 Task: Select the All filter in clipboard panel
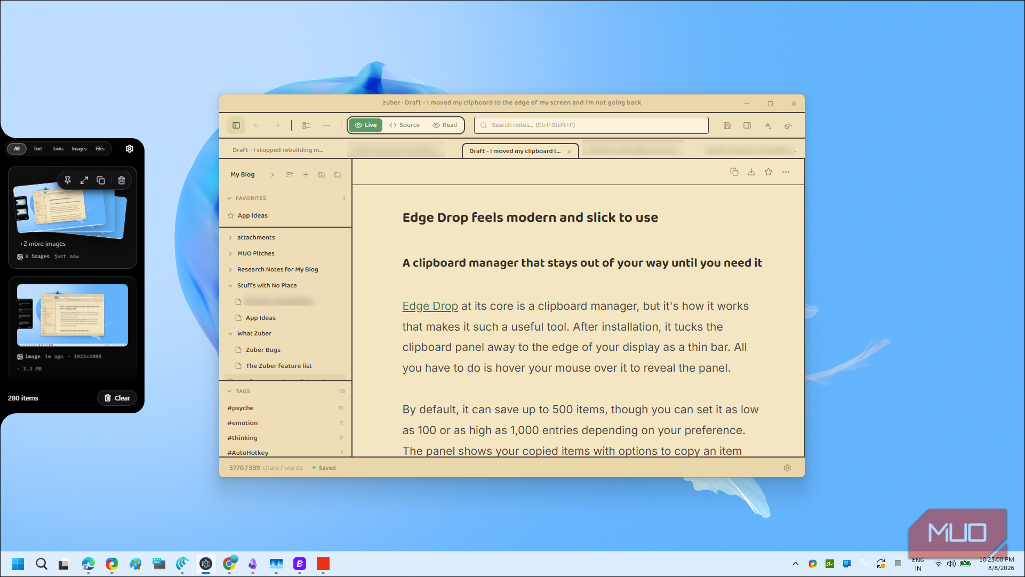17,149
